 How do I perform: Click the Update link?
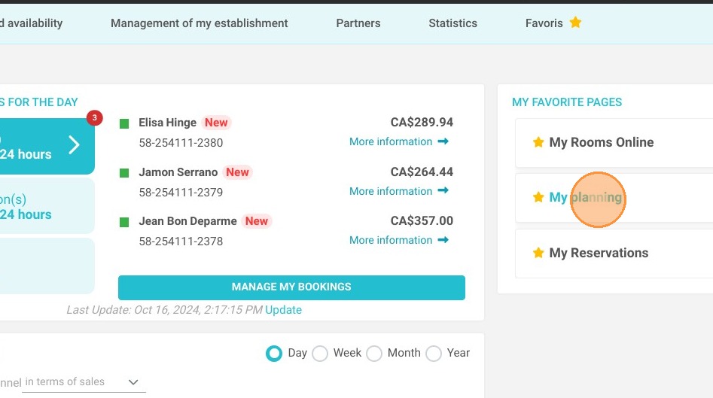[283, 310]
